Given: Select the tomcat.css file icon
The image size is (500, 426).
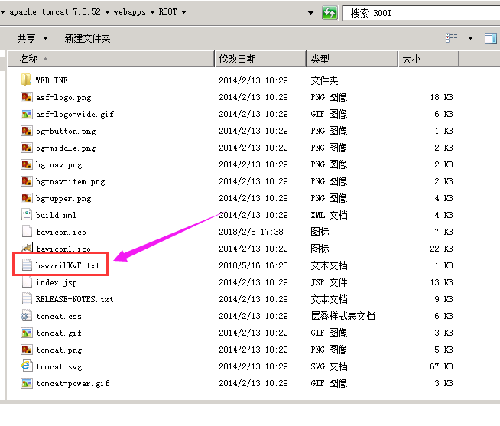Looking at the screenshot, I should 26,316.
